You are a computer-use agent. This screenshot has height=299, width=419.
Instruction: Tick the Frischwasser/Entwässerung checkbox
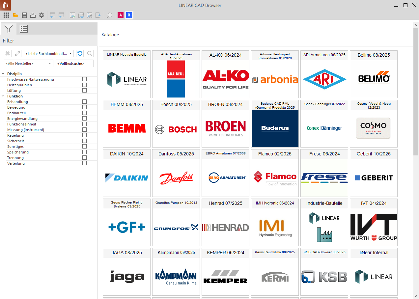tap(85, 79)
